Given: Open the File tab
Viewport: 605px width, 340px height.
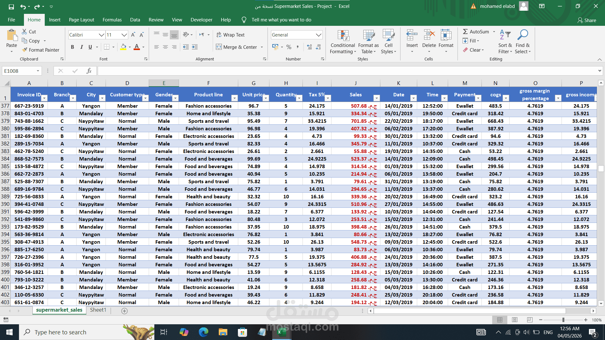Looking at the screenshot, I should [11, 20].
